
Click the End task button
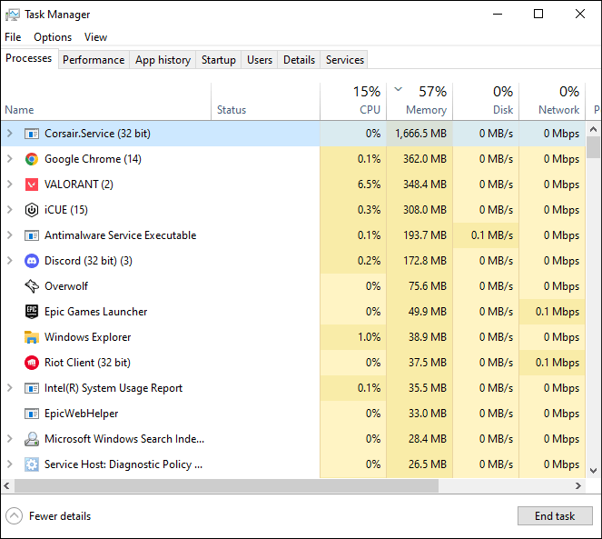[555, 516]
